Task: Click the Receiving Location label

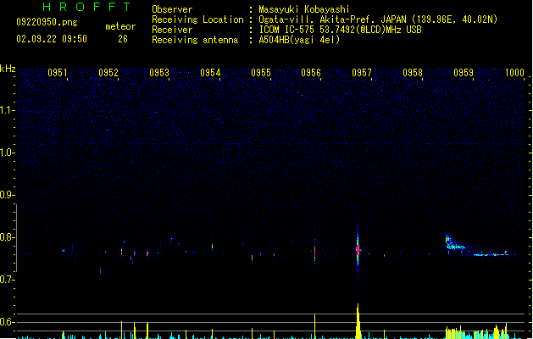Action: point(197,19)
